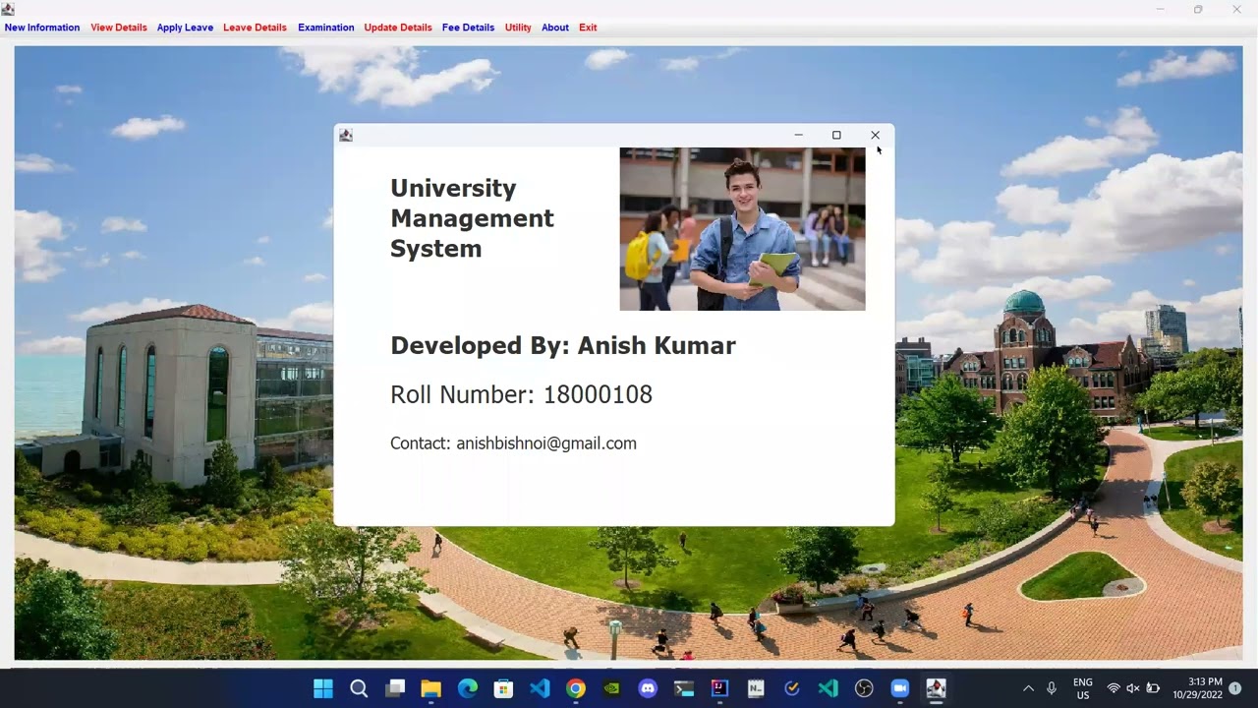Click the 'University Management System' heading
This screenshot has width=1258, height=708.
(x=472, y=218)
